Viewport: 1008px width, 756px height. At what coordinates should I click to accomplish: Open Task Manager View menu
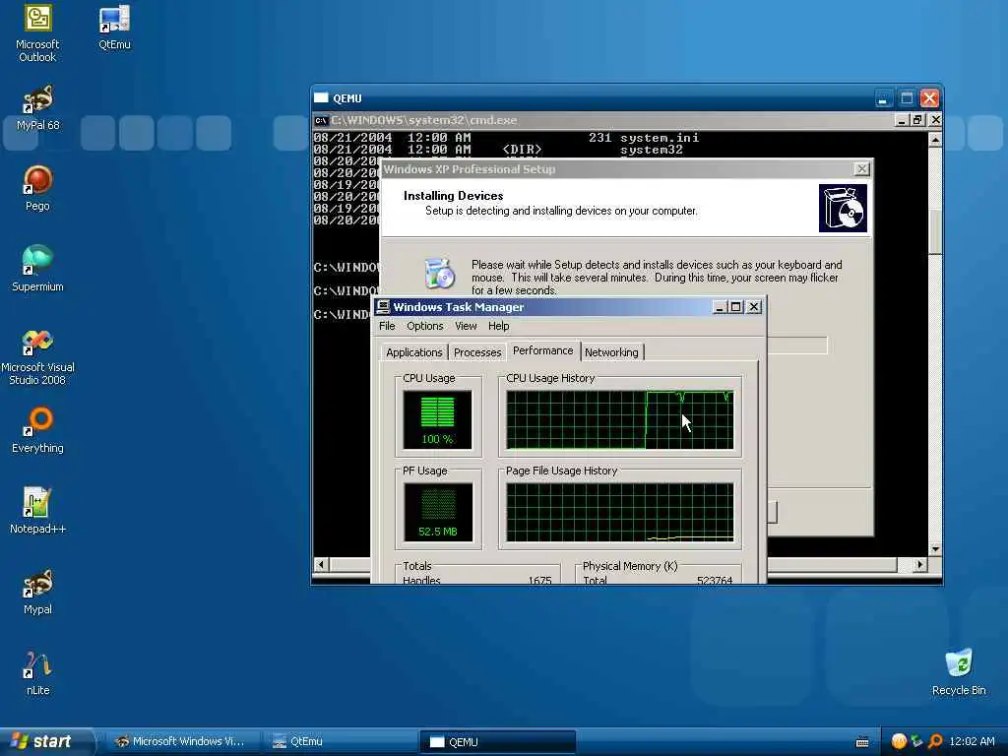(x=466, y=326)
